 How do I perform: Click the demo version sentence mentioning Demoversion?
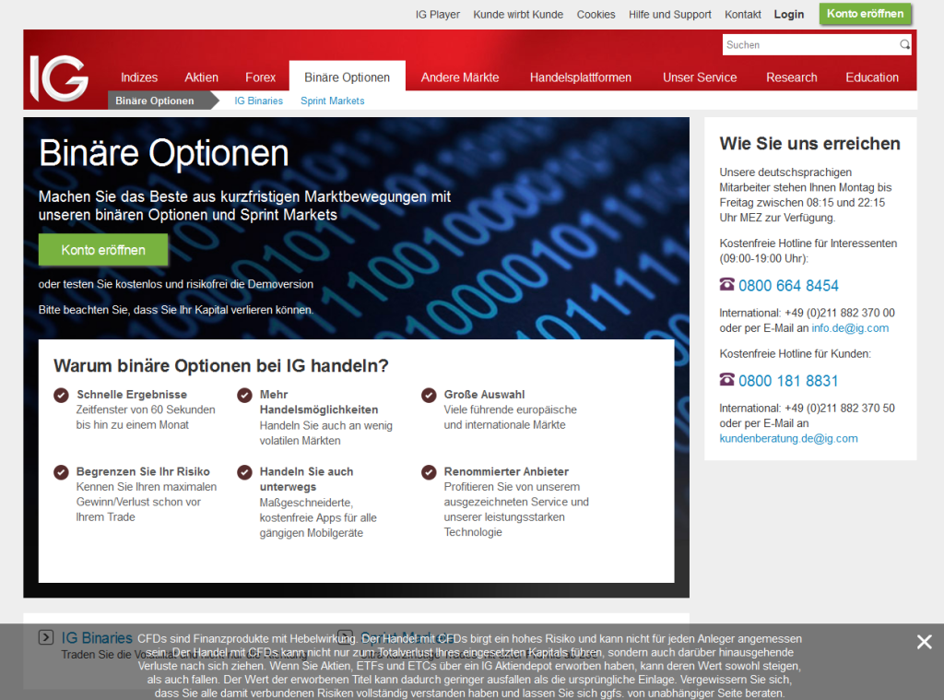pos(176,284)
